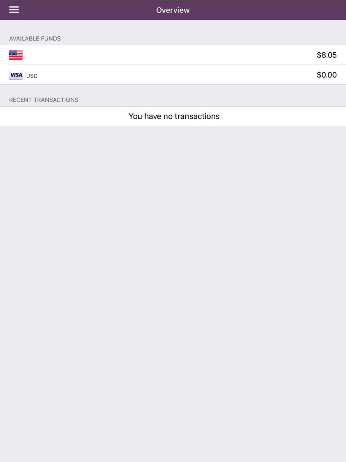Select the Visa USD card row
Image resolution: width=346 pixels, height=462 pixels.
(173, 75)
